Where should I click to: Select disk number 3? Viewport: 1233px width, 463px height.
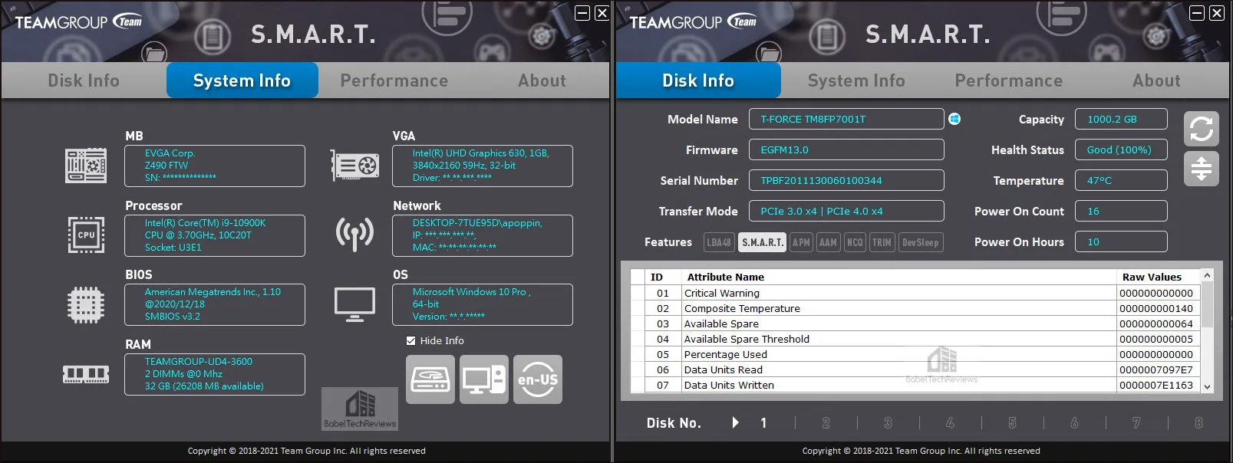[x=888, y=422]
